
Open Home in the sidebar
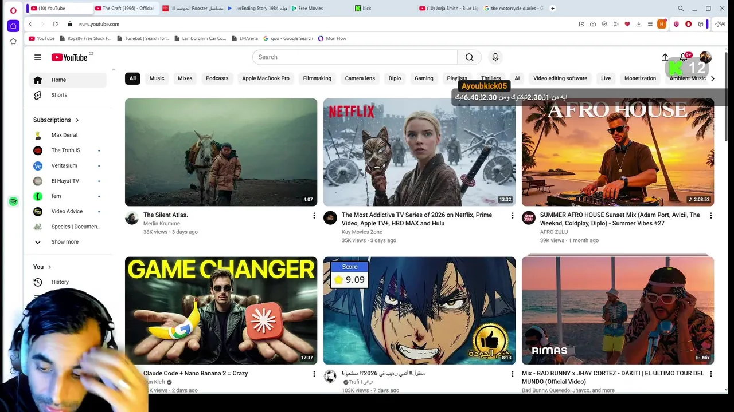click(68, 80)
